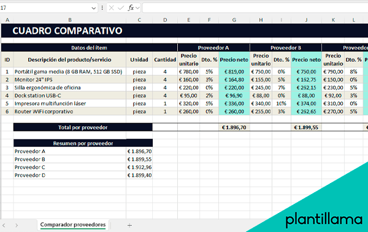
Task: Select column D header
Action: pyautogui.click(x=165, y=20)
